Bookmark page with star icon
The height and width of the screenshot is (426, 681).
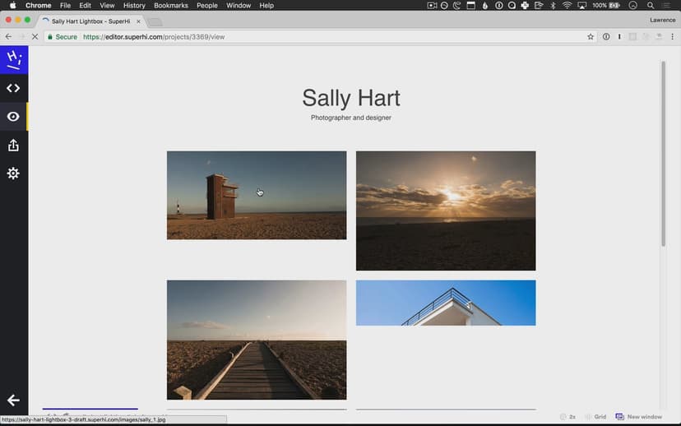(x=591, y=37)
